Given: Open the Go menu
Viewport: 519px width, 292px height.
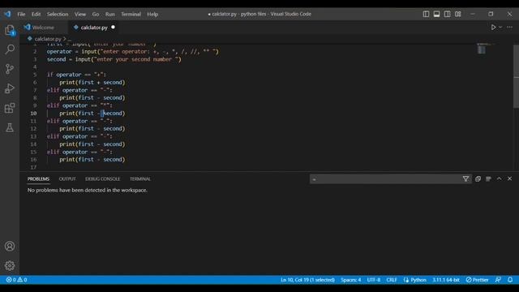Looking at the screenshot, I should [x=96, y=14].
